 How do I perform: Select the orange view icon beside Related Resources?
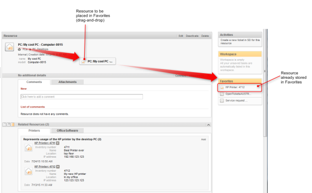pos(12,125)
